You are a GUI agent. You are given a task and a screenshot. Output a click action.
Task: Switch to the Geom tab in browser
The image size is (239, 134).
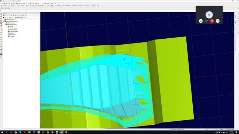click(x=6, y=17)
